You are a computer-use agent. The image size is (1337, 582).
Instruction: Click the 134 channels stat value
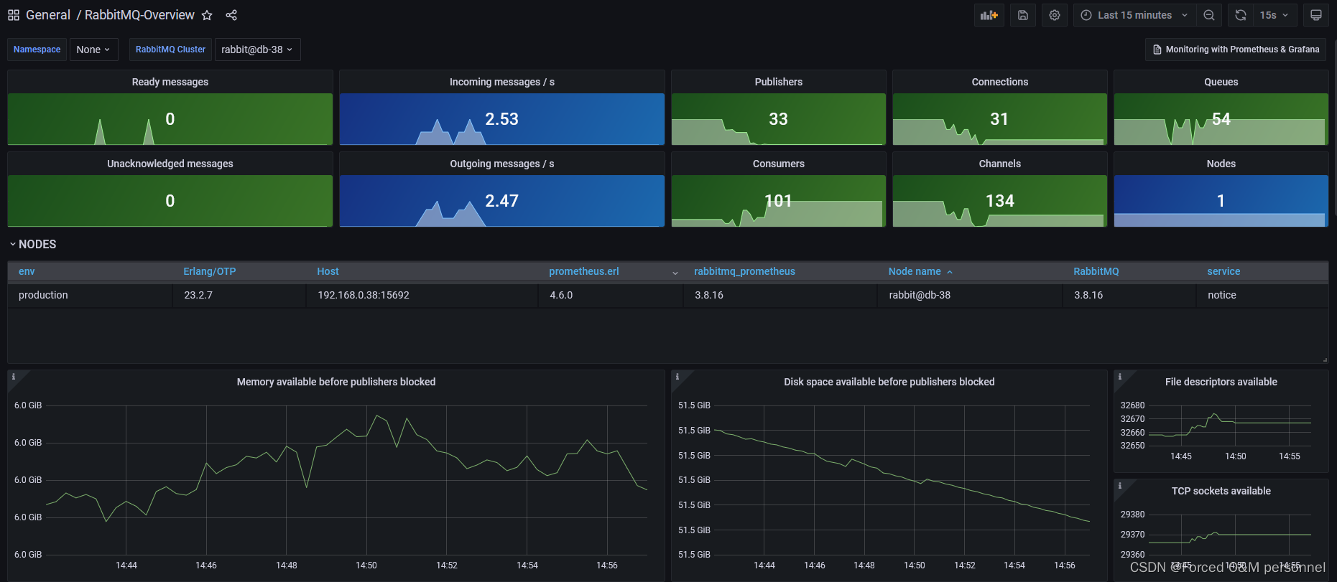(x=1000, y=201)
